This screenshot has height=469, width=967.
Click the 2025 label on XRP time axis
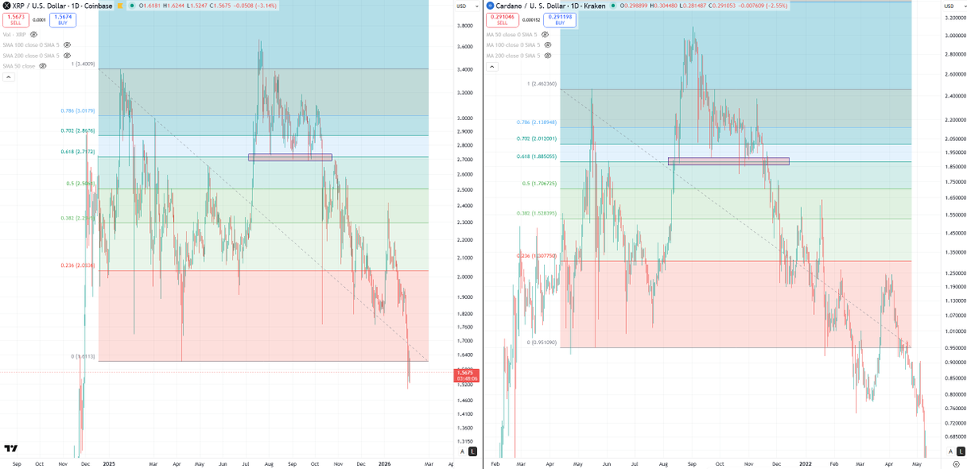pos(108,464)
